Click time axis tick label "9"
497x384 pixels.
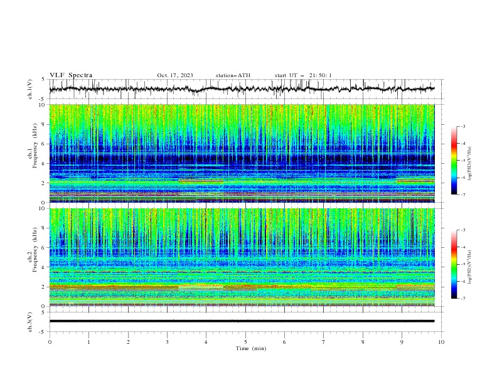tap(402, 342)
